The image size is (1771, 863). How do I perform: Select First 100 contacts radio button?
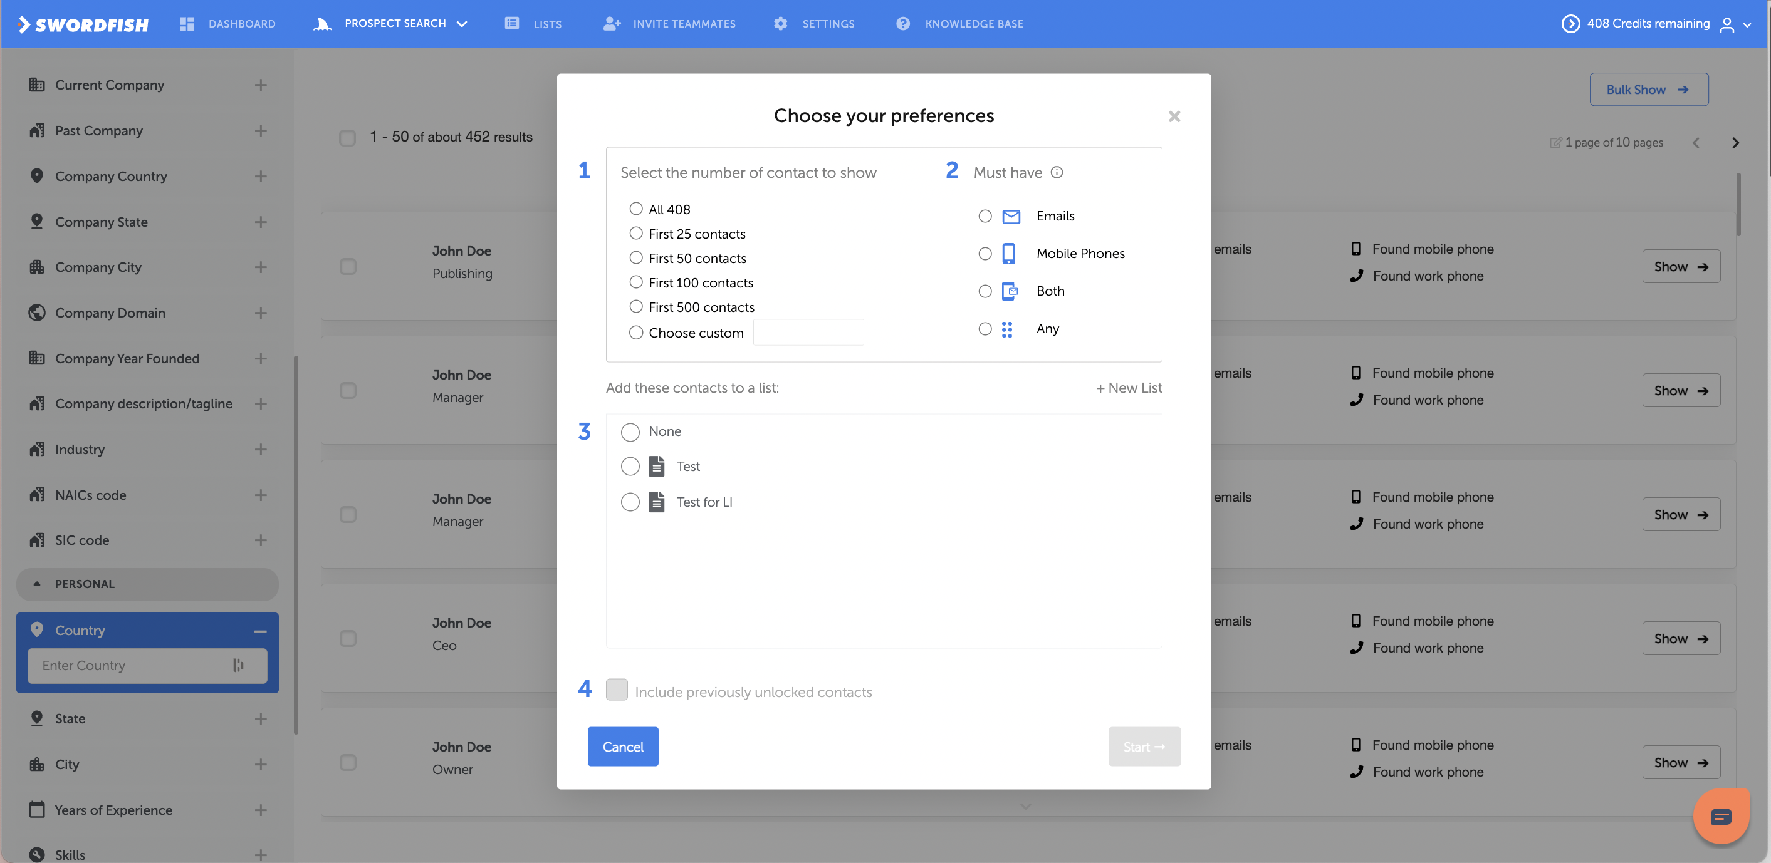click(636, 282)
